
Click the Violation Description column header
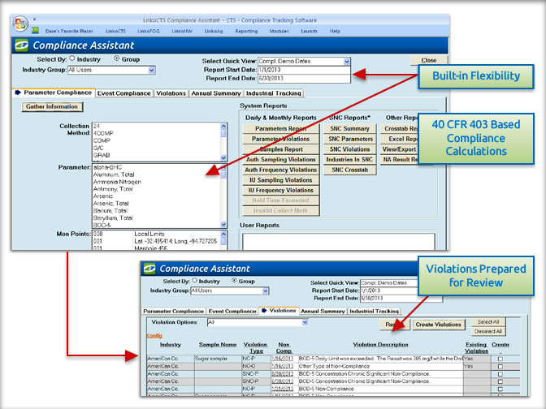pyautogui.click(x=380, y=344)
